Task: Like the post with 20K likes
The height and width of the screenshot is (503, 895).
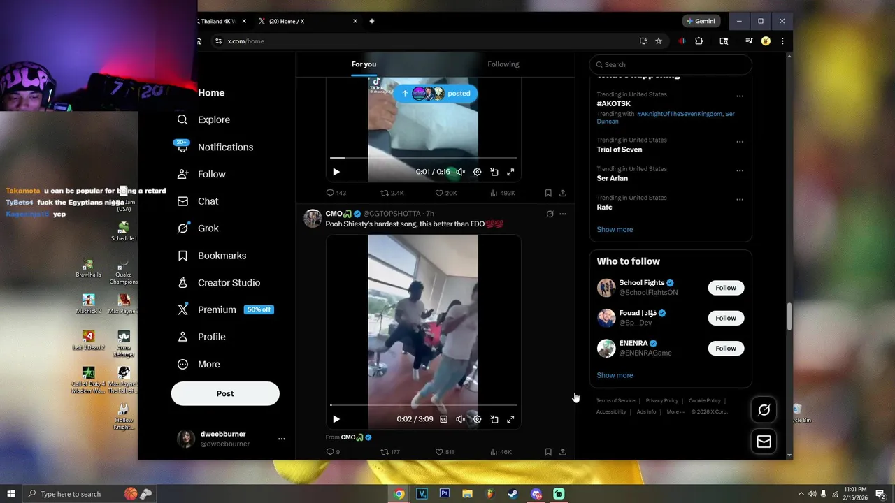Action: pyautogui.click(x=446, y=193)
